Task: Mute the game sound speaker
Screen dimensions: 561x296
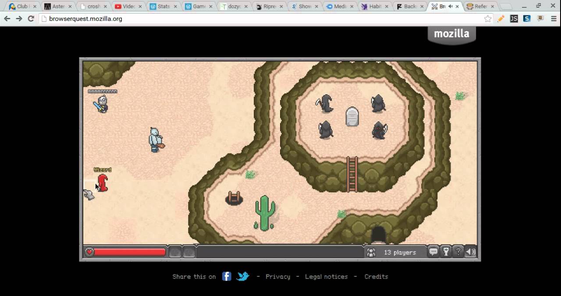Action: click(471, 252)
